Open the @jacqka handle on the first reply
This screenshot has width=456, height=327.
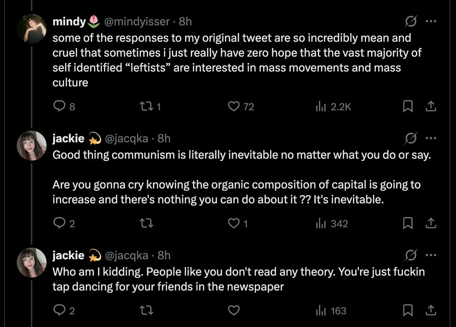126,139
